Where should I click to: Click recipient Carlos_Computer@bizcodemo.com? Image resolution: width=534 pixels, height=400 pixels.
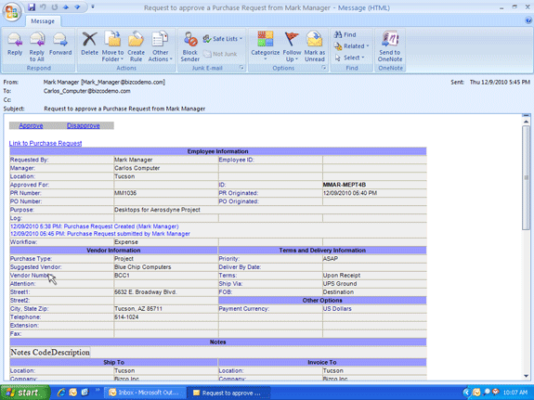tap(87, 91)
